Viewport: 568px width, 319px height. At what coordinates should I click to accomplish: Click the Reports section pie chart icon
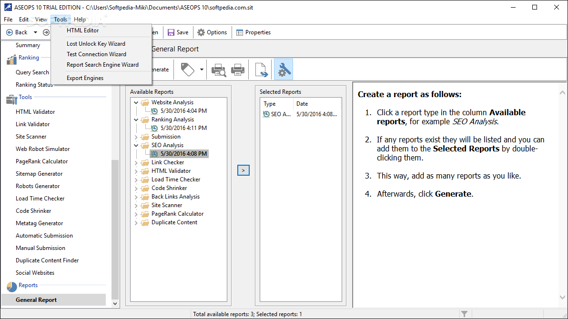click(x=11, y=287)
